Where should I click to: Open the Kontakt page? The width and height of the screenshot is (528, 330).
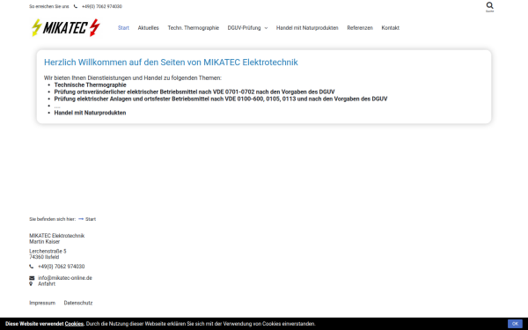coord(390,28)
